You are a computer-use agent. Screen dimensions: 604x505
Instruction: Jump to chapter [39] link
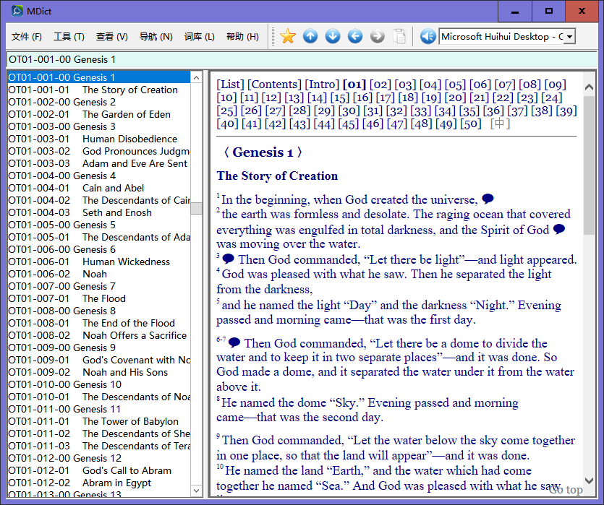point(566,111)
